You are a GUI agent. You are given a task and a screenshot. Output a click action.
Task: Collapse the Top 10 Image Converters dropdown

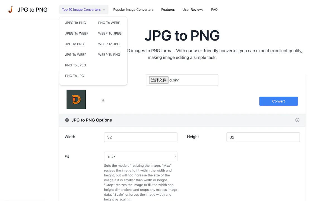83,9
